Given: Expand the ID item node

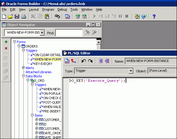Looking at the screenshot, I should 37,124.
